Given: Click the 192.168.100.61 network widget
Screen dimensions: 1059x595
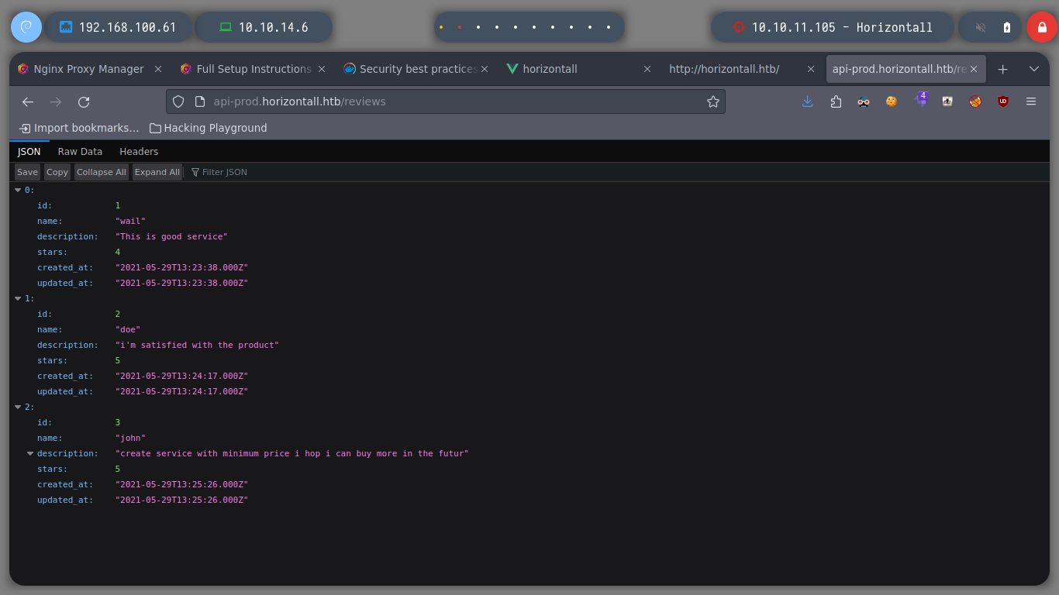Looking at the screenshot, I should (x=119, y=27).
